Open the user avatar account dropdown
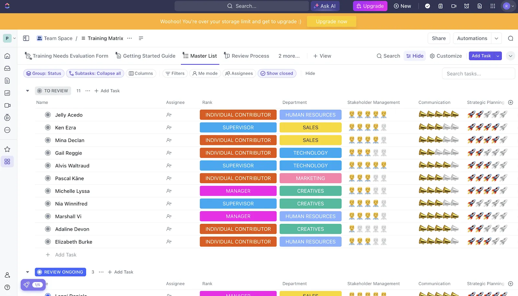 (508, 6)
